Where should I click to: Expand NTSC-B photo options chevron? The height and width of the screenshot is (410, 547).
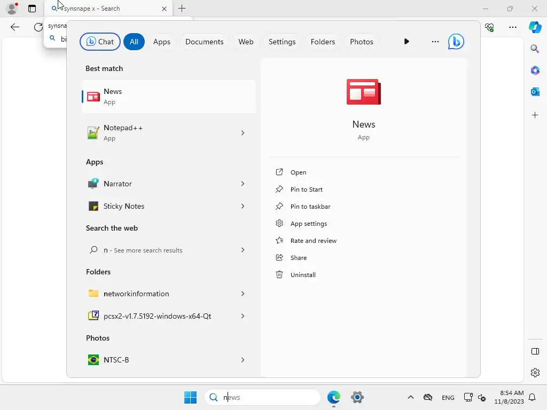point(243,360)
